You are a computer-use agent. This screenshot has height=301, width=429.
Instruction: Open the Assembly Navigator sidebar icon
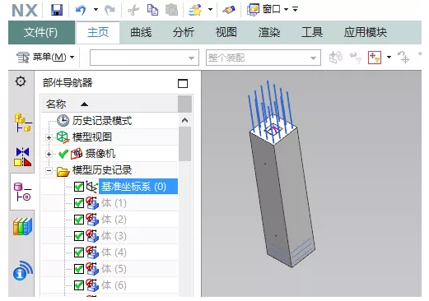[x=22, y=123]
